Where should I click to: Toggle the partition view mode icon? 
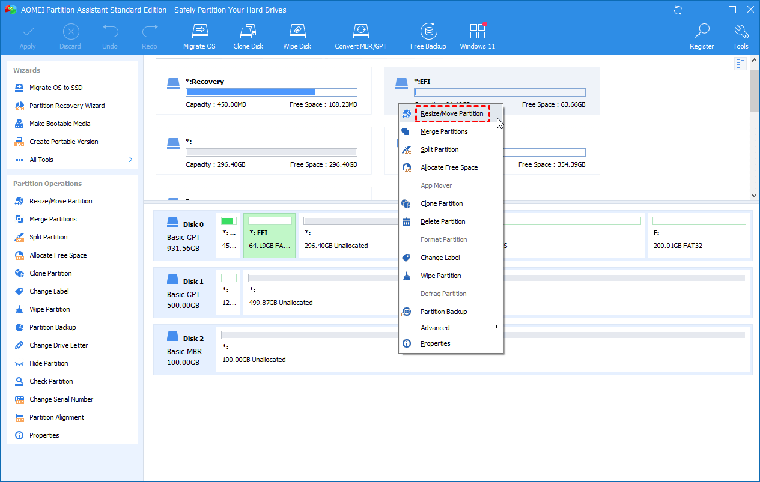[x=740, y=64]
